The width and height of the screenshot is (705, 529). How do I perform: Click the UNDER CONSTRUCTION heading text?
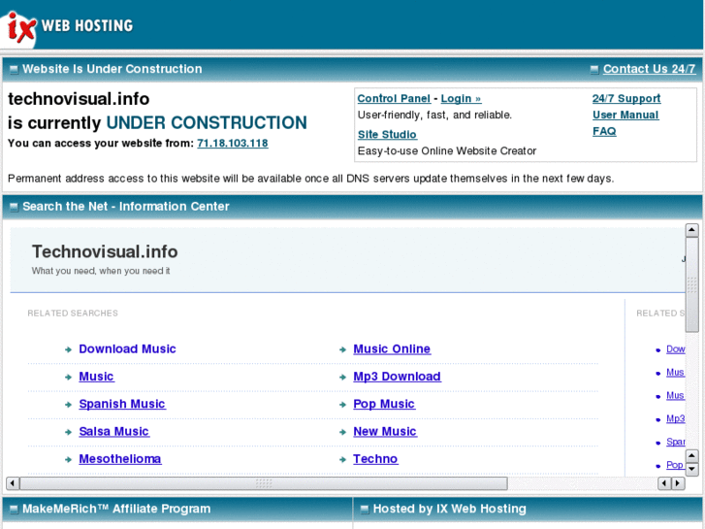click(x=207, y=122)
